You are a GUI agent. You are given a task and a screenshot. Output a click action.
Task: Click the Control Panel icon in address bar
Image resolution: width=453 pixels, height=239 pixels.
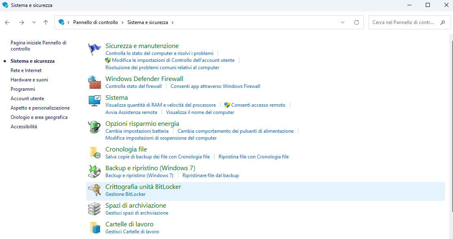(61, 22)
